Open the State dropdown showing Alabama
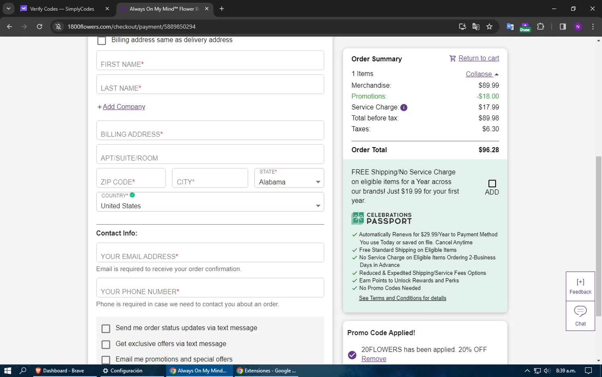Screen dimensions: 602x377 coord(289,178)
